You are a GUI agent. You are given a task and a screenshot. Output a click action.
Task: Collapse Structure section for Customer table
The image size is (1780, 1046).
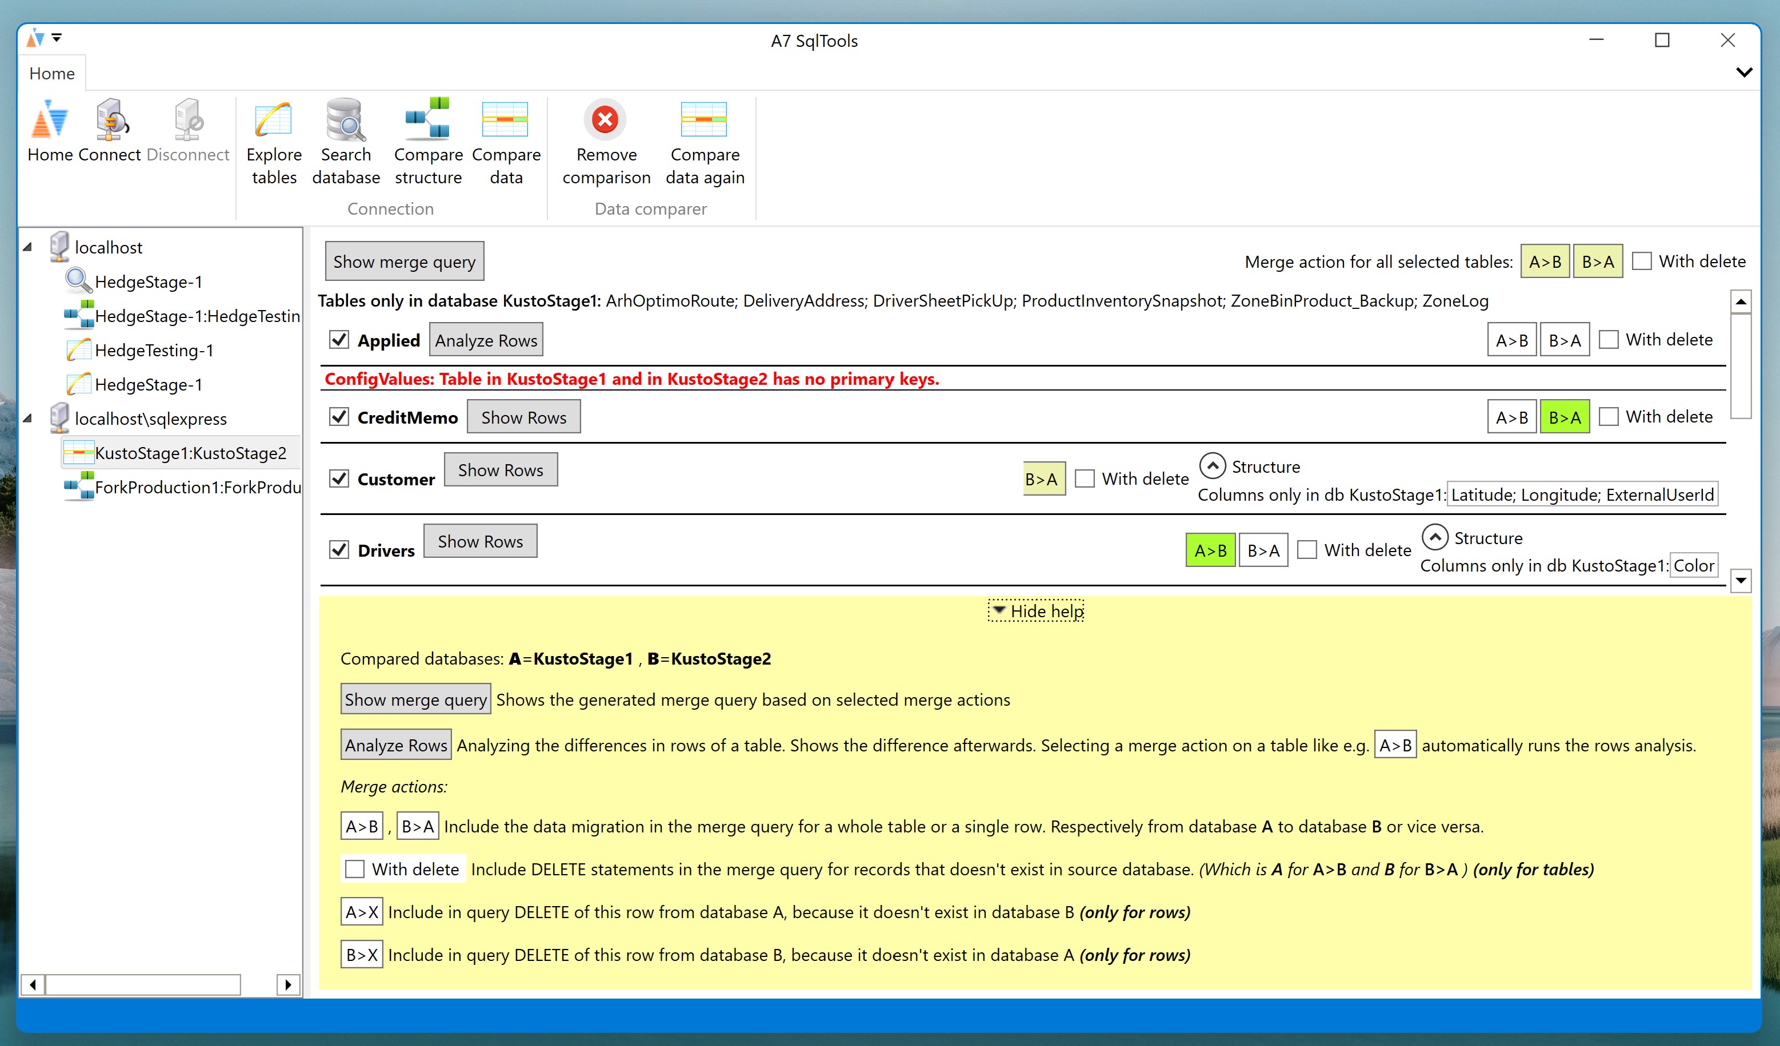[x=1212, y=466]
